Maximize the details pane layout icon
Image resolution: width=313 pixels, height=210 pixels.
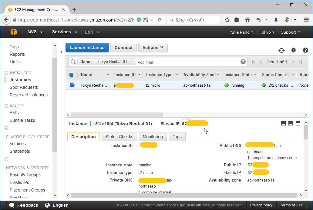pos(298,123)
